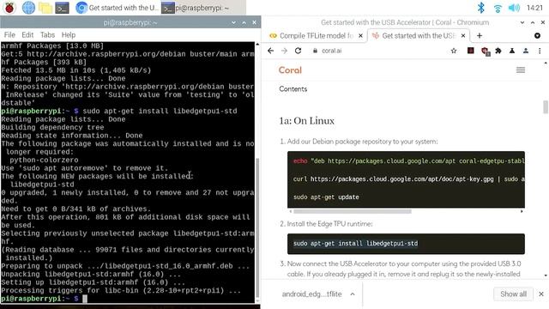This screenshot has width=549, height=309.
Task: Open the Bluetooth tray menu
Action: tap(481, 8)
